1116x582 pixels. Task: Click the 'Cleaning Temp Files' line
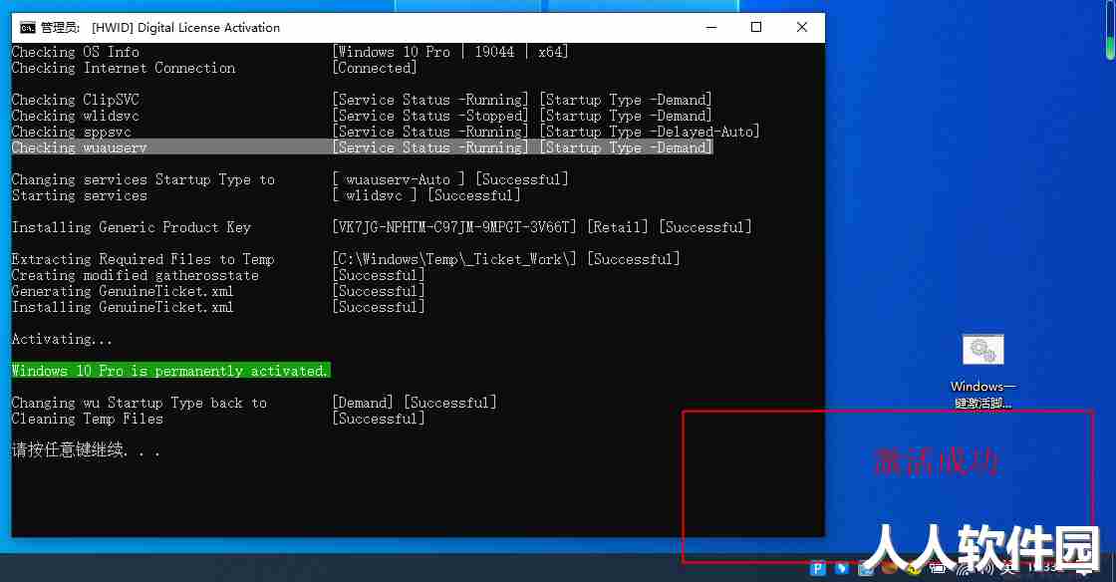coord(87,420)
